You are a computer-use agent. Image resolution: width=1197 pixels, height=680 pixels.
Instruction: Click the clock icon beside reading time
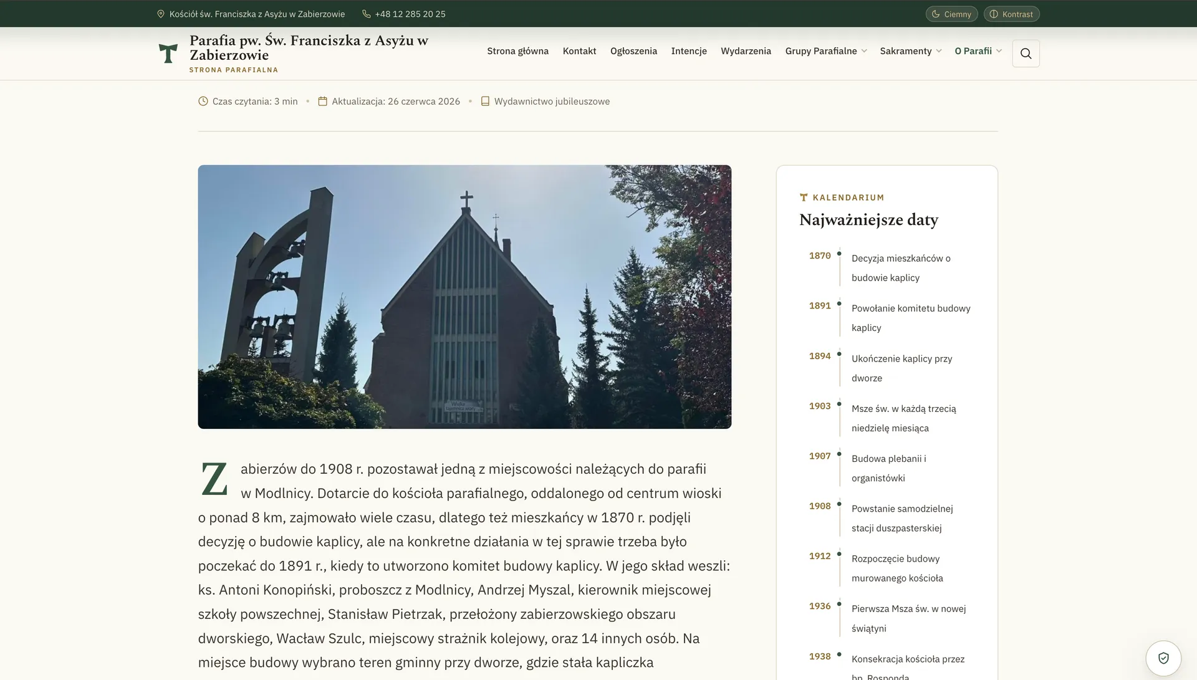click(x=203, y=101)
